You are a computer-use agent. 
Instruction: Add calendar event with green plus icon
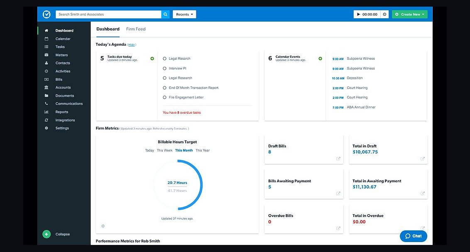[x=320, y=59]
